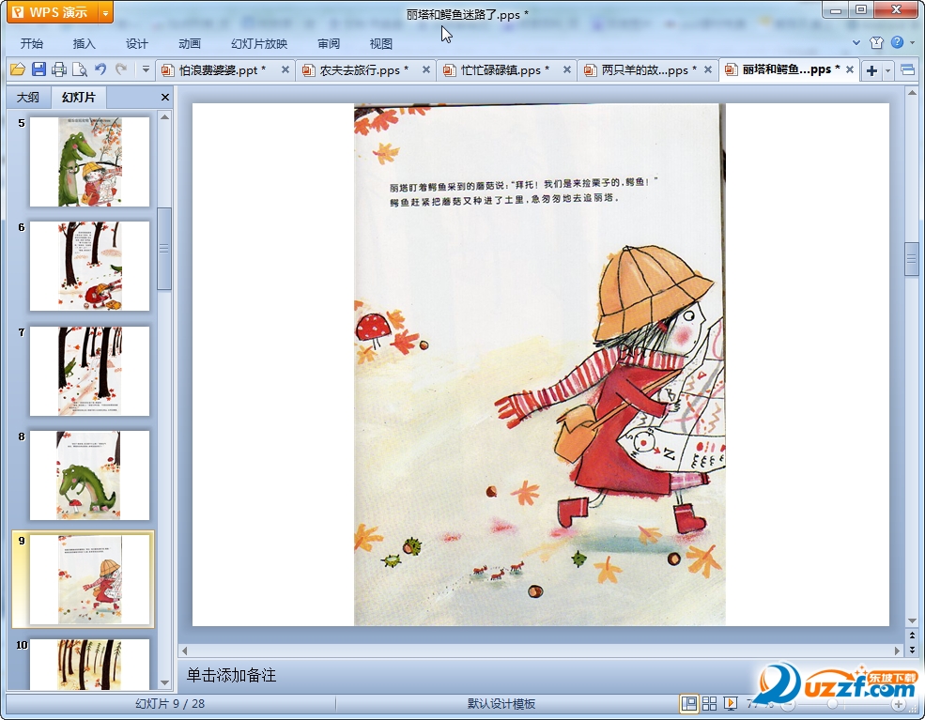
Task: Open the 视图 ribbon tab
Action: click(x=381, y=43)
